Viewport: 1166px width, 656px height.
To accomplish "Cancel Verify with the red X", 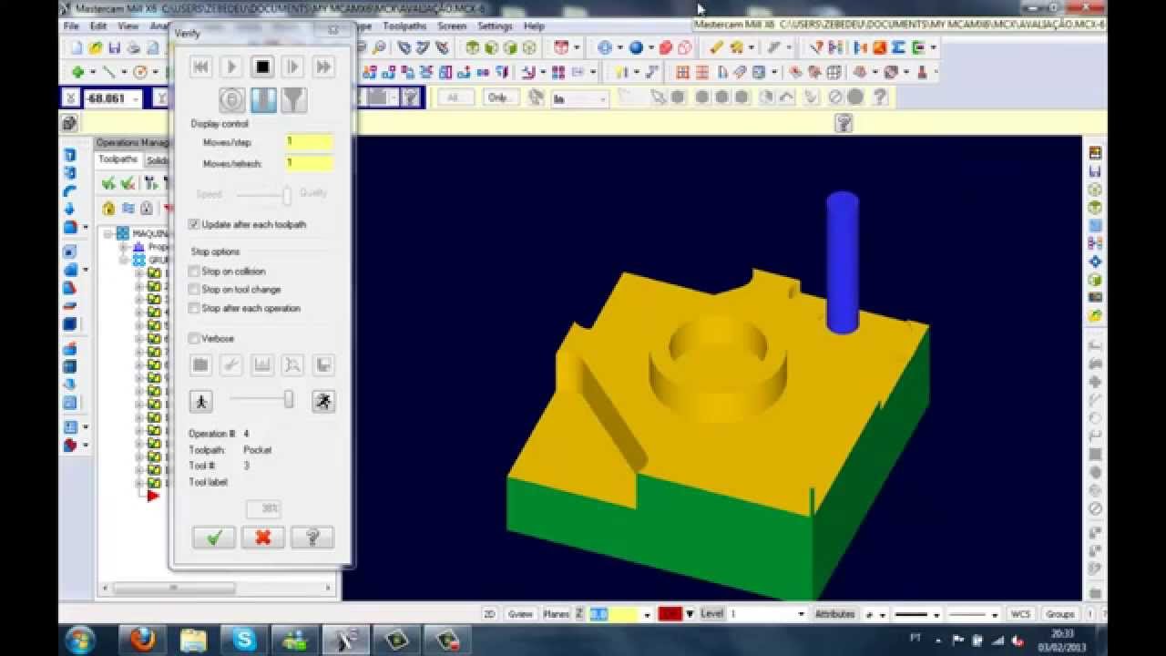I will click(262, 538).
